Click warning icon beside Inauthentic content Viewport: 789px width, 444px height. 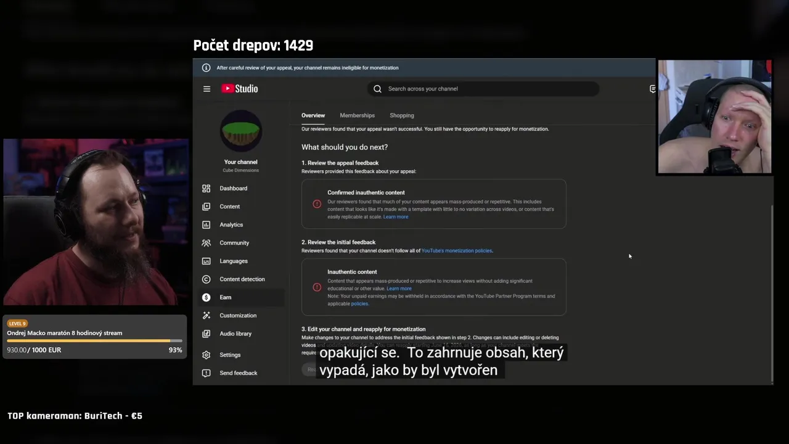pos(317,287)
